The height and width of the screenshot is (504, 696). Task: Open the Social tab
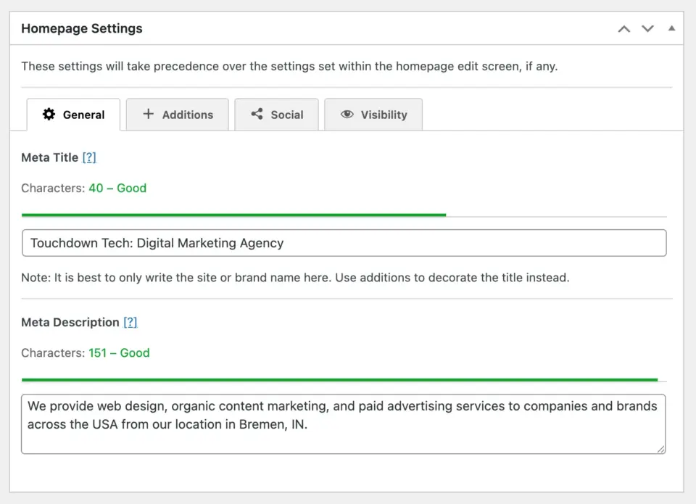(x=286, y=114)
